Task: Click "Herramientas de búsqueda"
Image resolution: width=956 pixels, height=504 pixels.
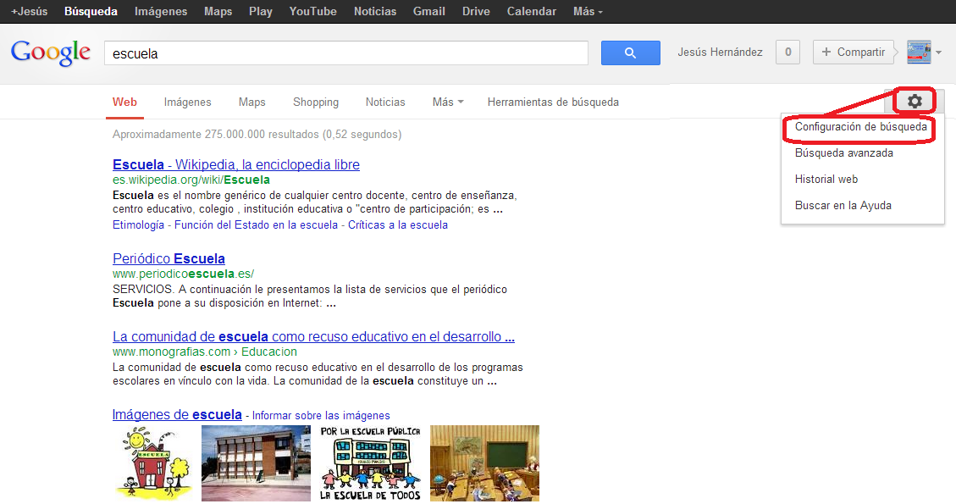Action: 553,102
